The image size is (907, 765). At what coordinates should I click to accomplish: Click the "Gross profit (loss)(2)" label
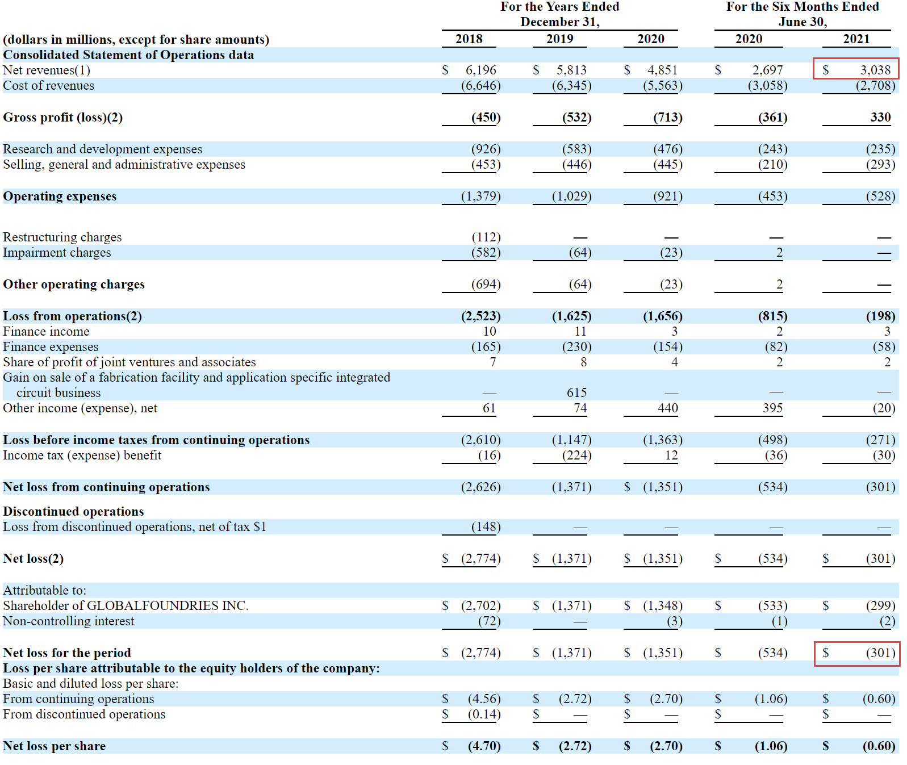coord(63,117)
